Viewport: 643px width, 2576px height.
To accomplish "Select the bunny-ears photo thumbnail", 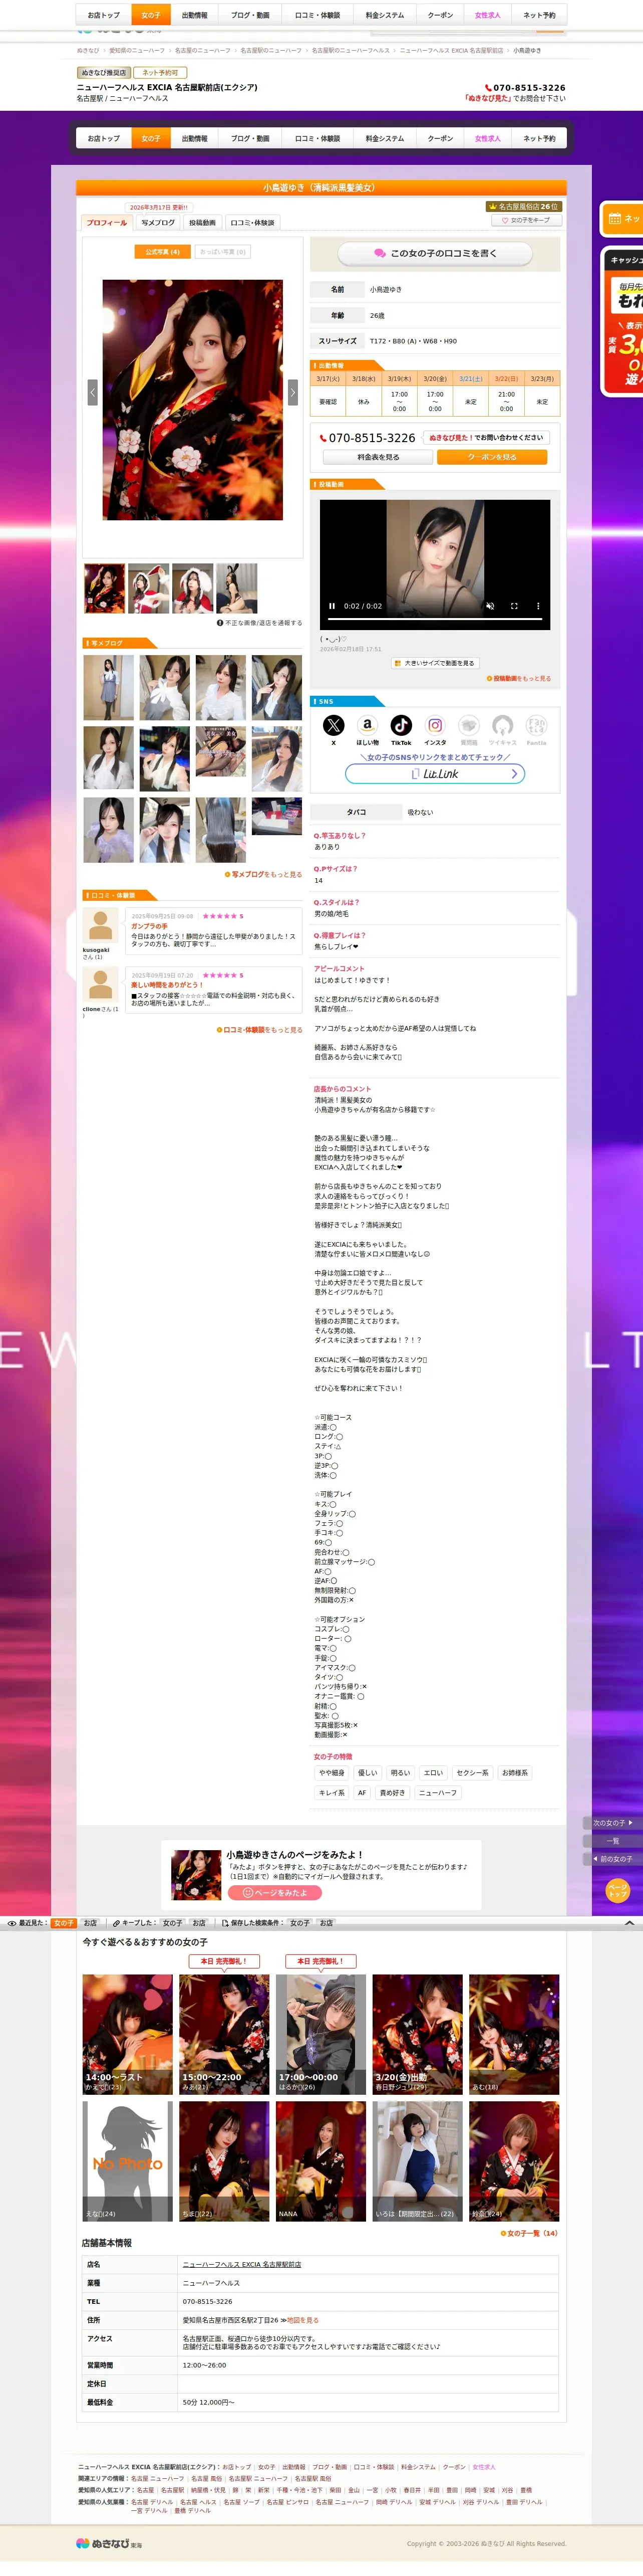I will [x=237, y=588].
